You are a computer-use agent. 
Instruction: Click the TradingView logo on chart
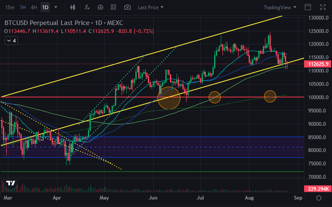(10, 183)
